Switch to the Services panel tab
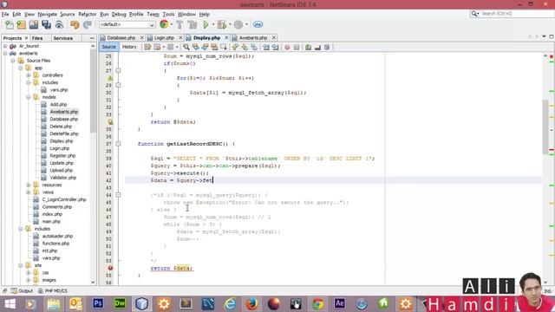This screenshot has height=312, width=555. click(x=63, y=38)
